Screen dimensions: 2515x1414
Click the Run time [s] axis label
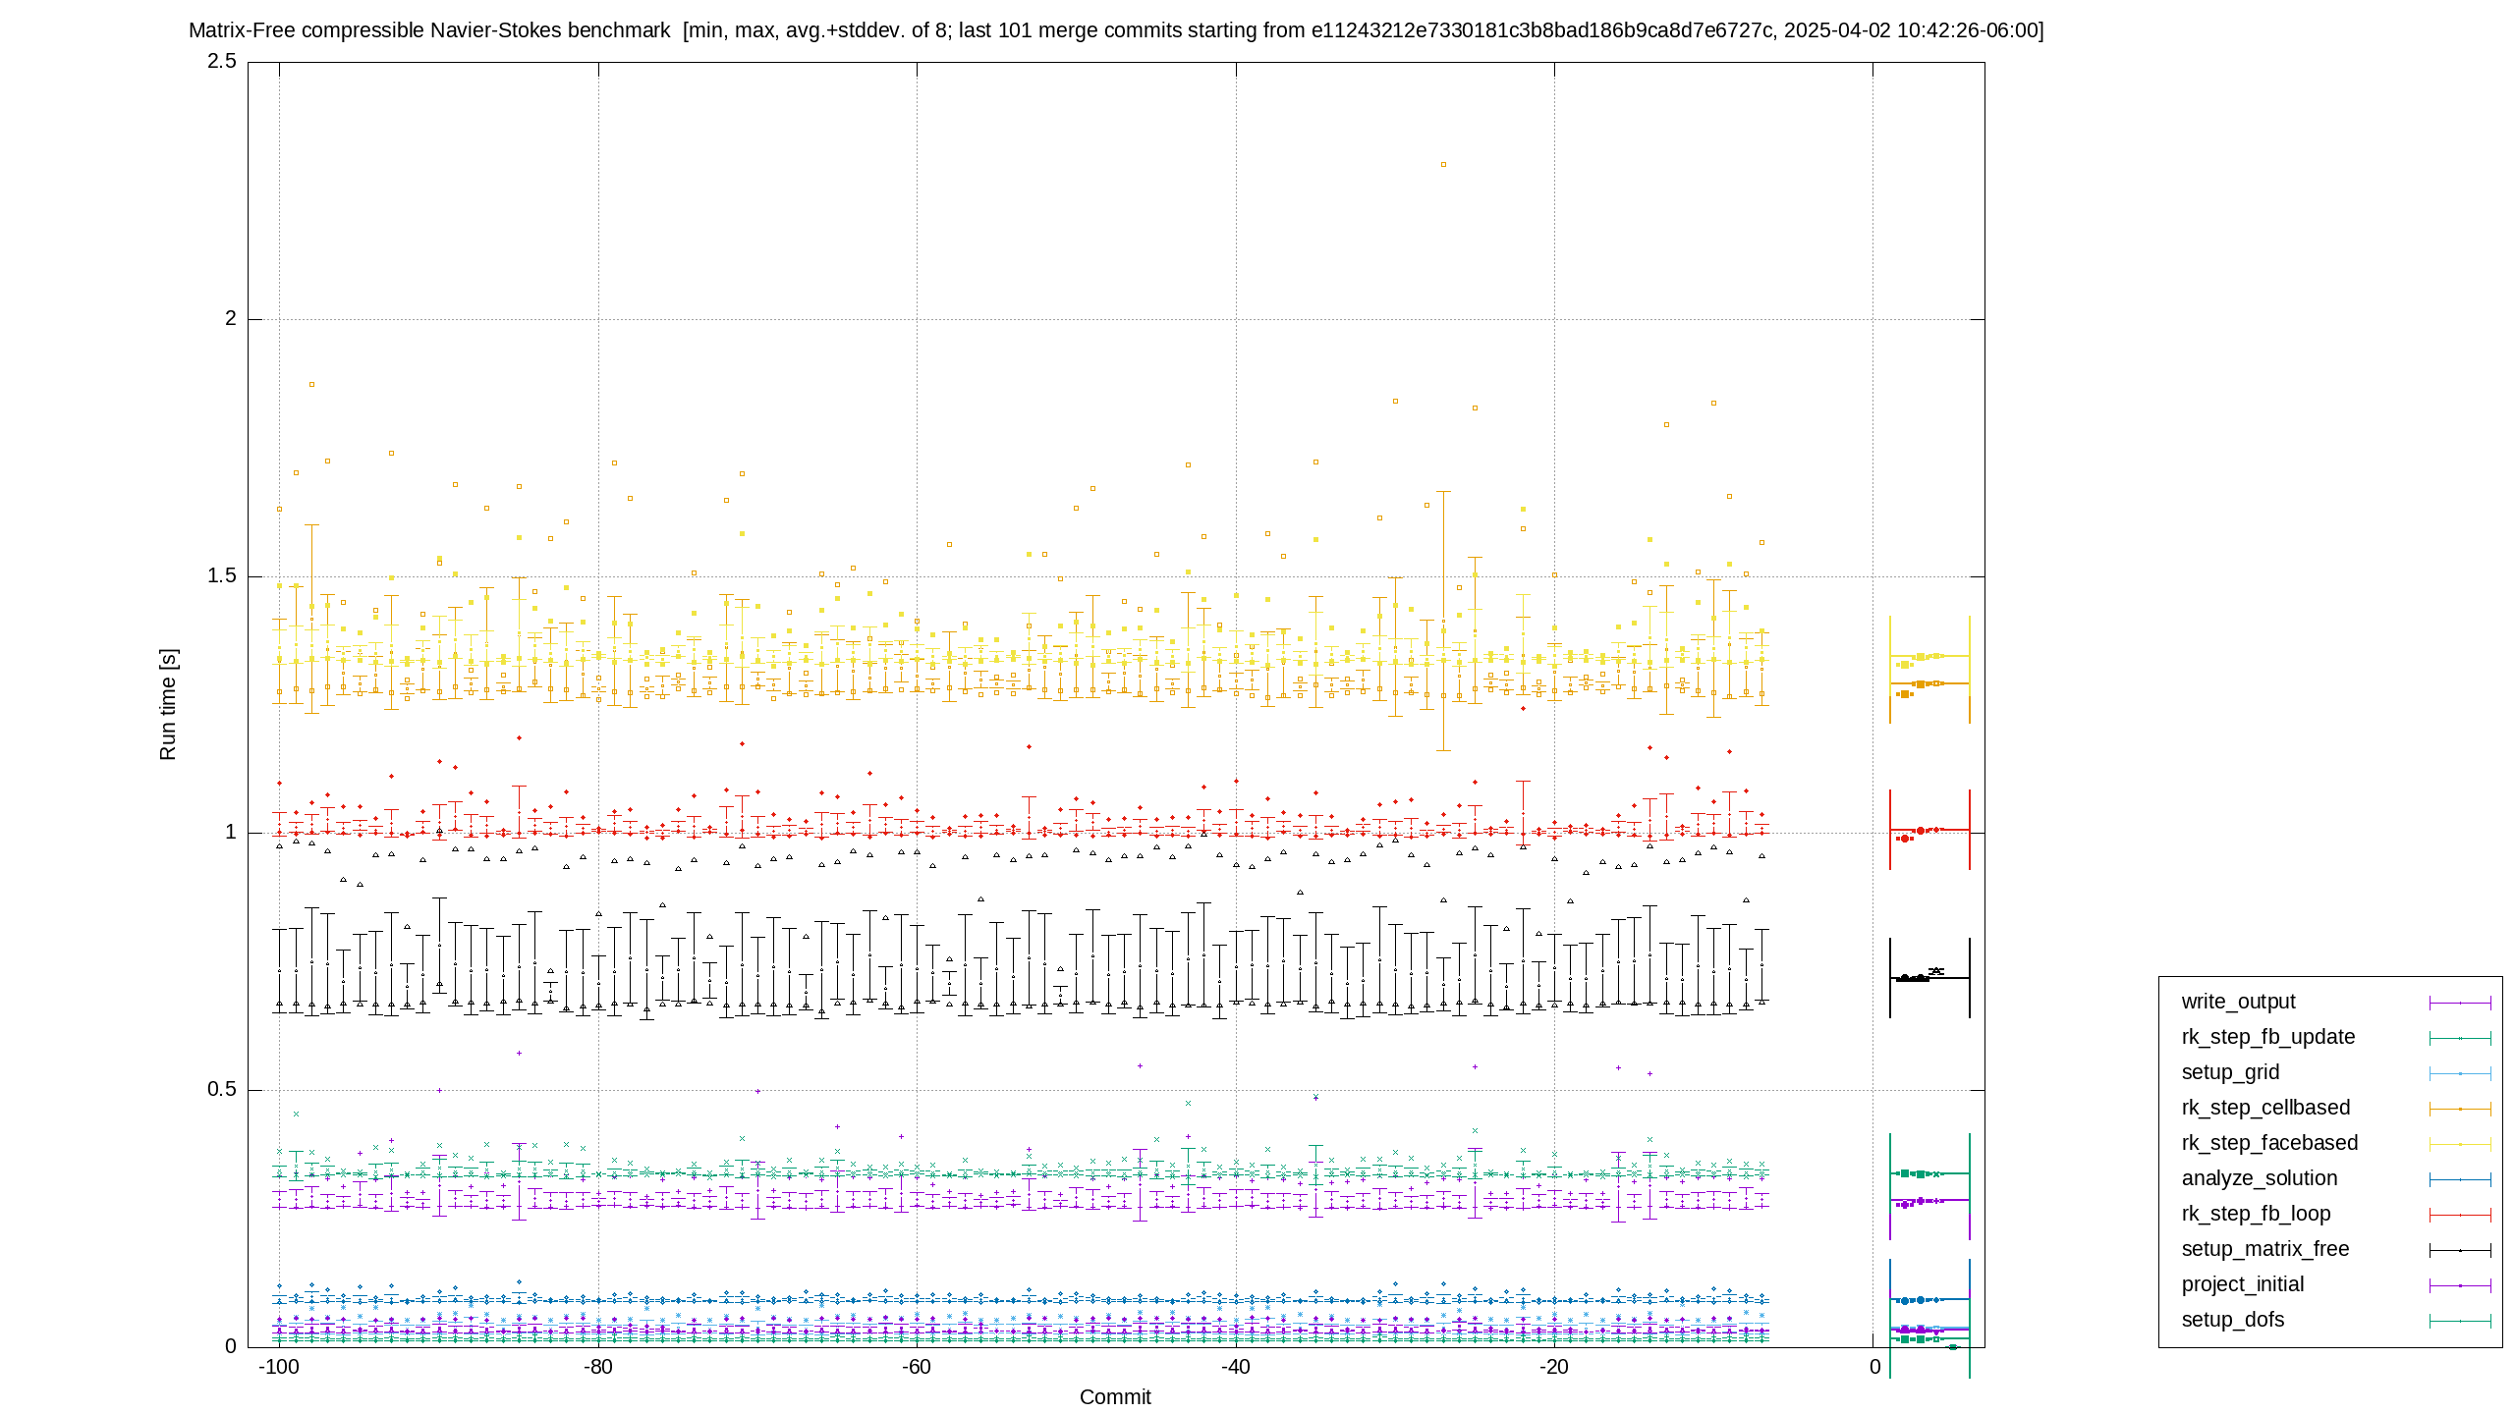168,704
